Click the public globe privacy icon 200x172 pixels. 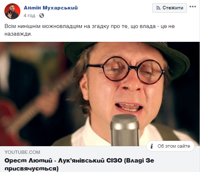click(41, 15)
